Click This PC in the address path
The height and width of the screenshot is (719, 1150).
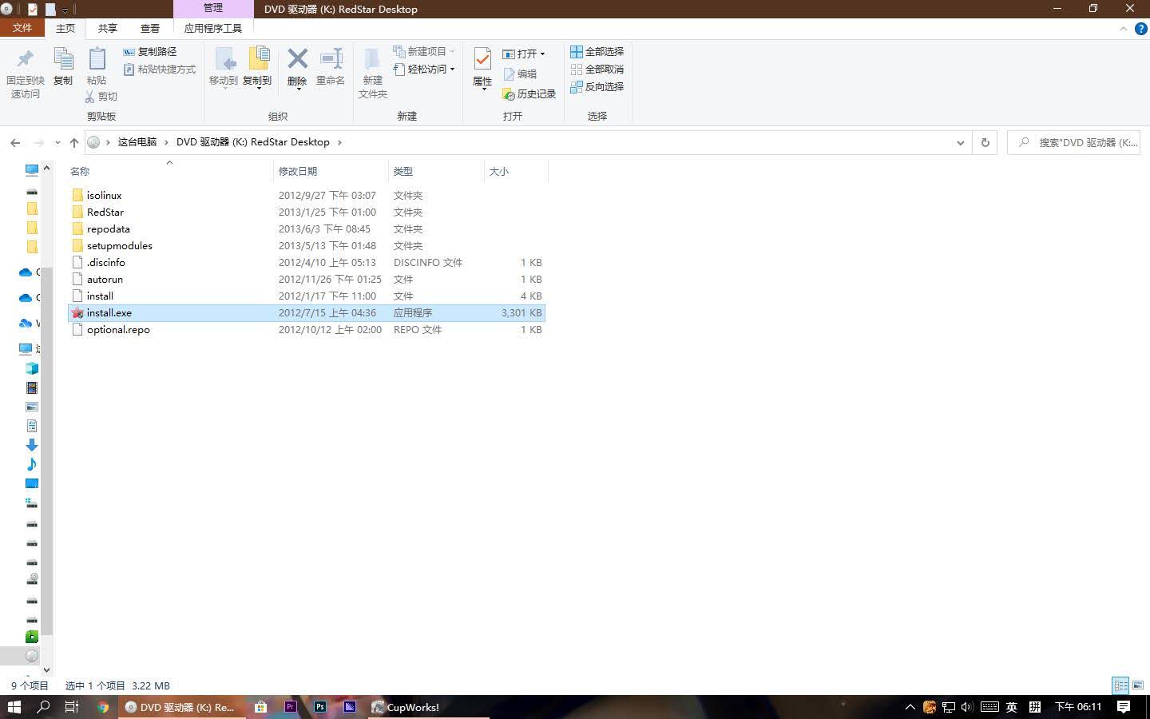(x=137, y=142)
